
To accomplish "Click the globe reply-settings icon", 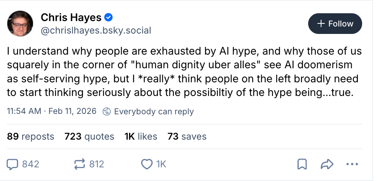I will point(106,112).
